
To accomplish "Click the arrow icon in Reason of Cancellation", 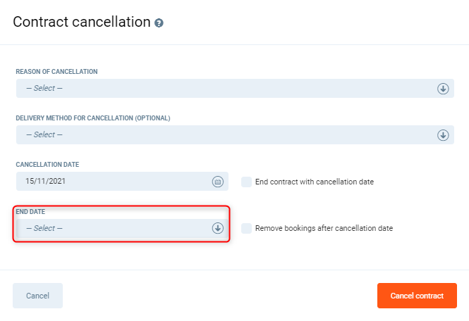I will tap(443, 89).
